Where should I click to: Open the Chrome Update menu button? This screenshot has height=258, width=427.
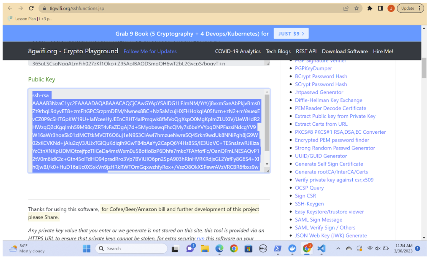click(411, 8)
